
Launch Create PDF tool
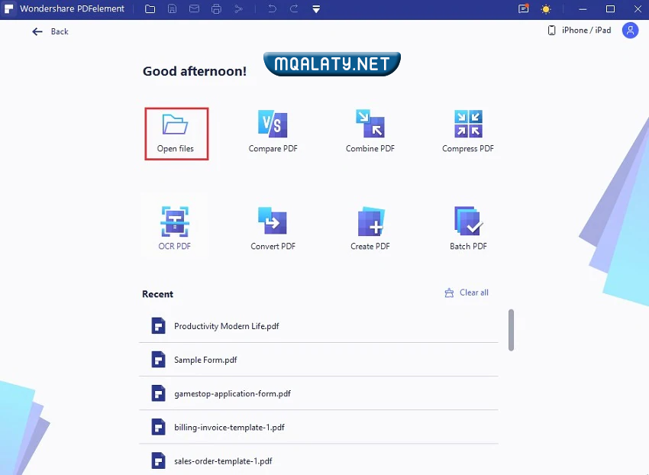[370, 228]
